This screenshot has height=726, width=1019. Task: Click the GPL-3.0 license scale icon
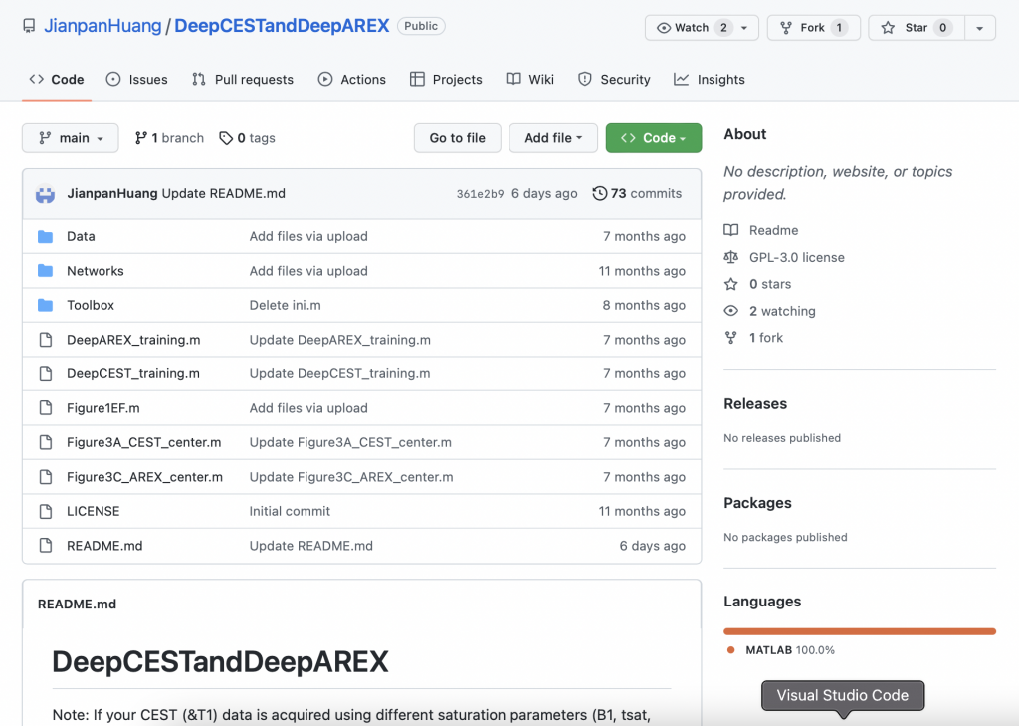click(731, 257)
